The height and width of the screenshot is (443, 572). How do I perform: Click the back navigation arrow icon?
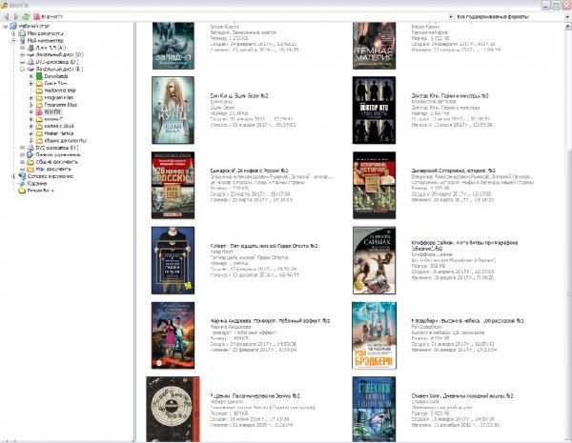[7, 17]
